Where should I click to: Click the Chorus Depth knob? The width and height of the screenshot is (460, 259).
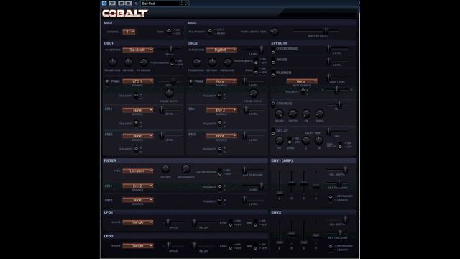coord(293,114)
